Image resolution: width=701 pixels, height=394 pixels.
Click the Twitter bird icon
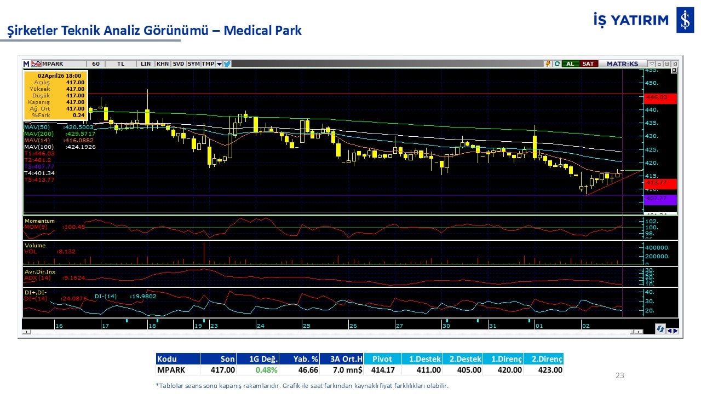click(227, 63)
